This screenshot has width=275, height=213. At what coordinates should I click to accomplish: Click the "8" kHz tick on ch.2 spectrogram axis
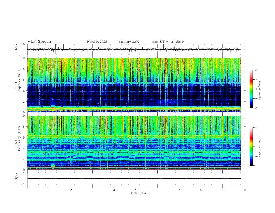pyautogui.click(x=24, y=127)
